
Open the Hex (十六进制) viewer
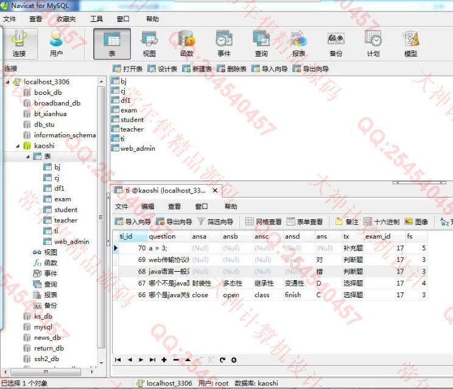coord(381,221)
